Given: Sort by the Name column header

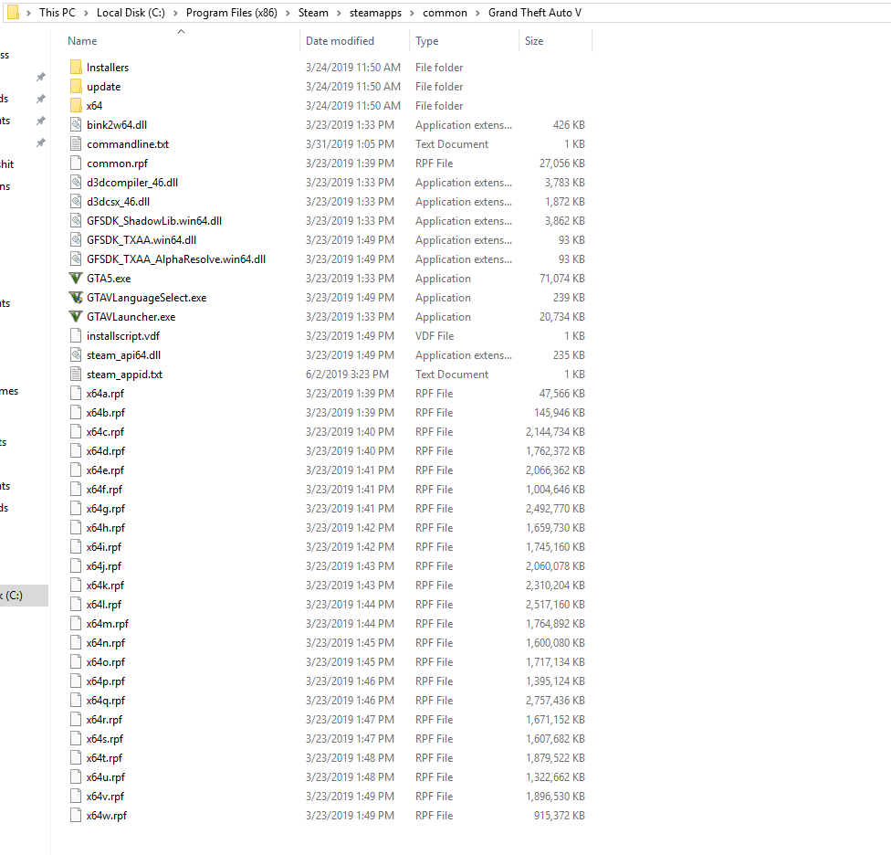Looking at the screenshot, I should click(x=82, y=41).
